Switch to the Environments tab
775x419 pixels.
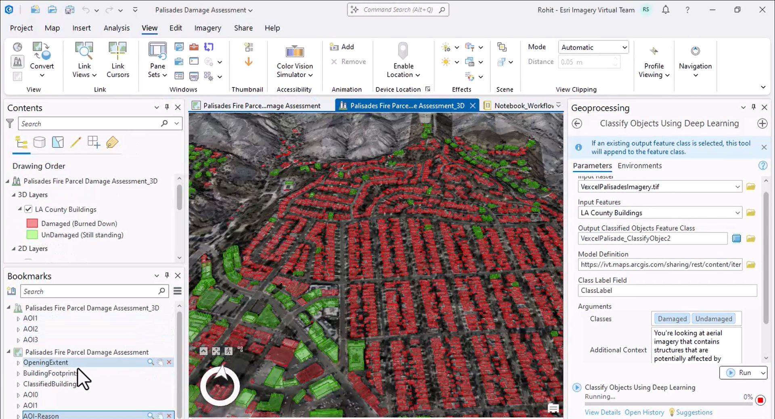pyautogui.click(x=639, y=166)
